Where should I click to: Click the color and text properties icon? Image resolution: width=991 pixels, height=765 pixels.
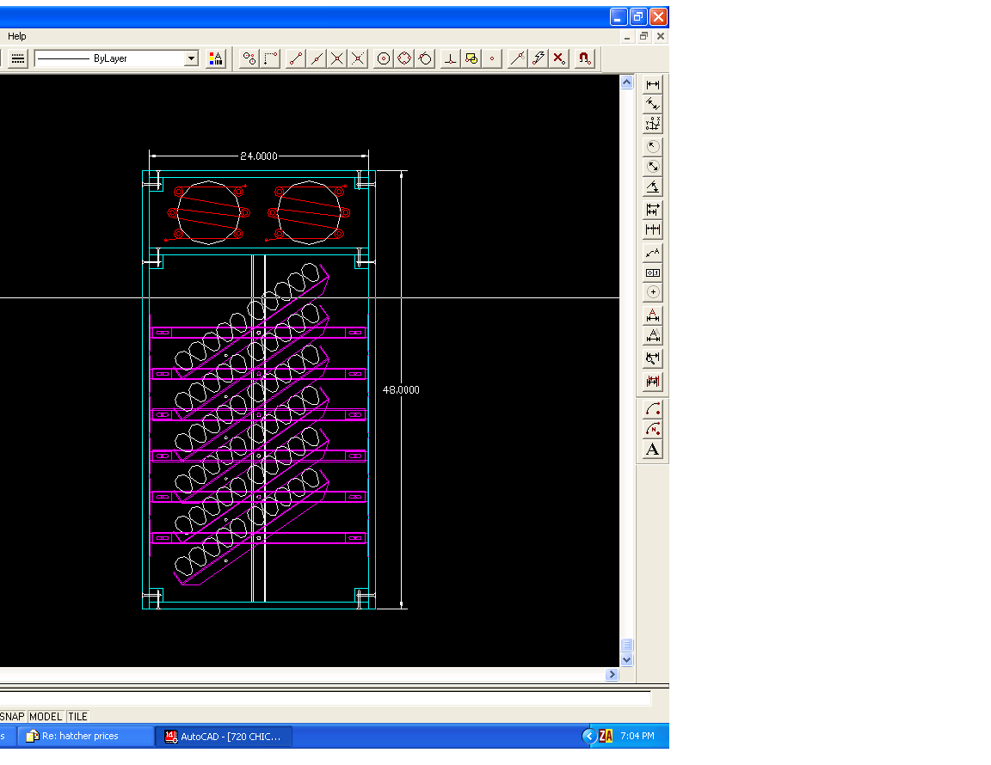coord(216,58)
